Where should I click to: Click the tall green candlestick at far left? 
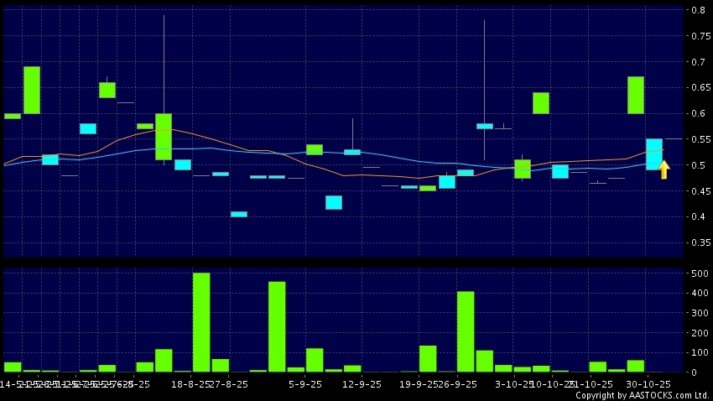pyautogui.click(x=32, y=90)
